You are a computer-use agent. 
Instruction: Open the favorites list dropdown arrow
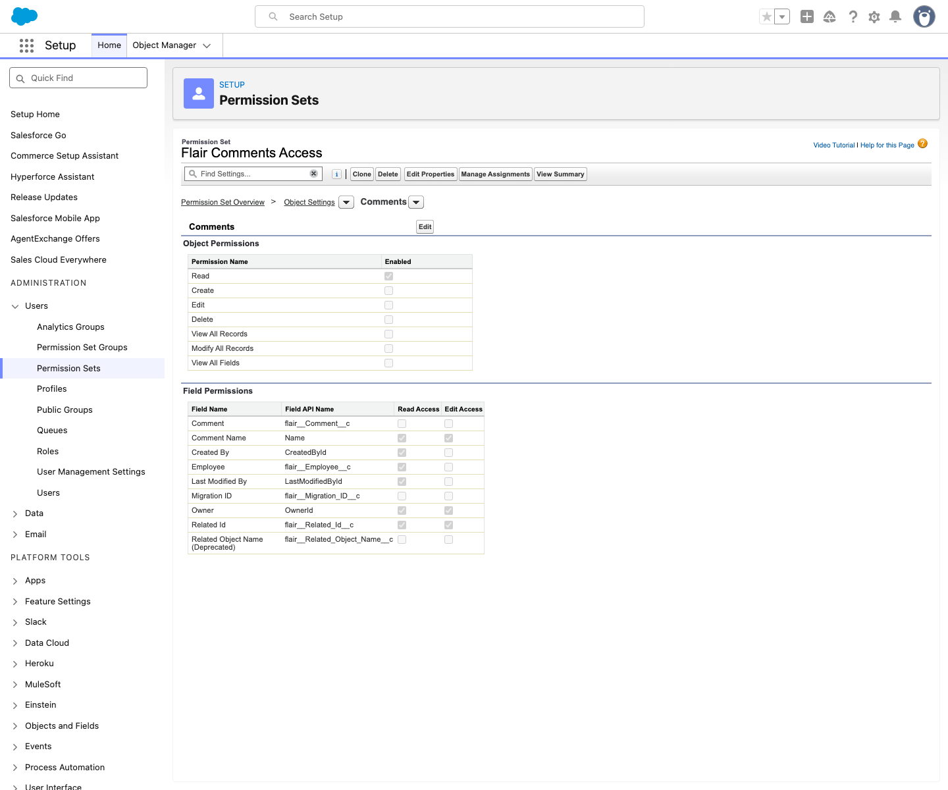782,16
